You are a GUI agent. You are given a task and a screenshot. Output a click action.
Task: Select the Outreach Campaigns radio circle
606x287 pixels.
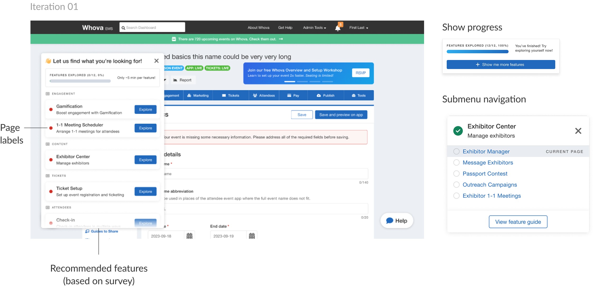click(456, 184)
